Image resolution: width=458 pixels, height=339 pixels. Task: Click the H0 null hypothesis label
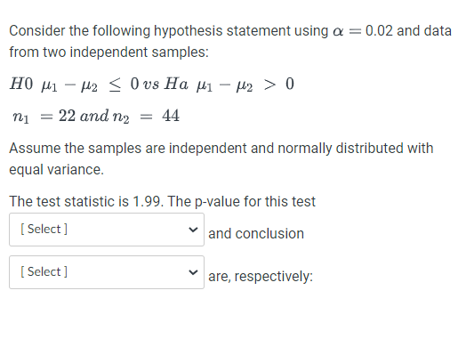pyautogui.click(x=21, y=84)
